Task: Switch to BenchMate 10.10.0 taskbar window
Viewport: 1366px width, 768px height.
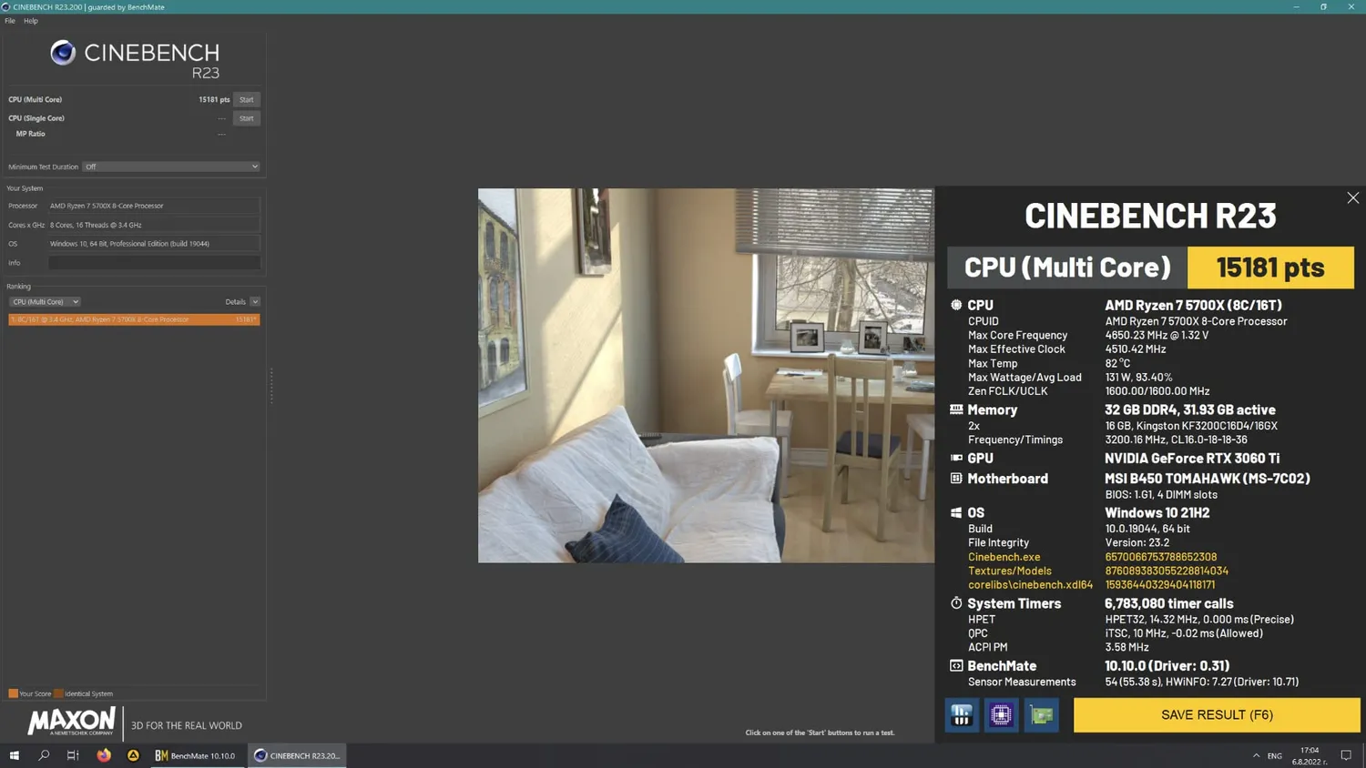Action: (197, 755)
